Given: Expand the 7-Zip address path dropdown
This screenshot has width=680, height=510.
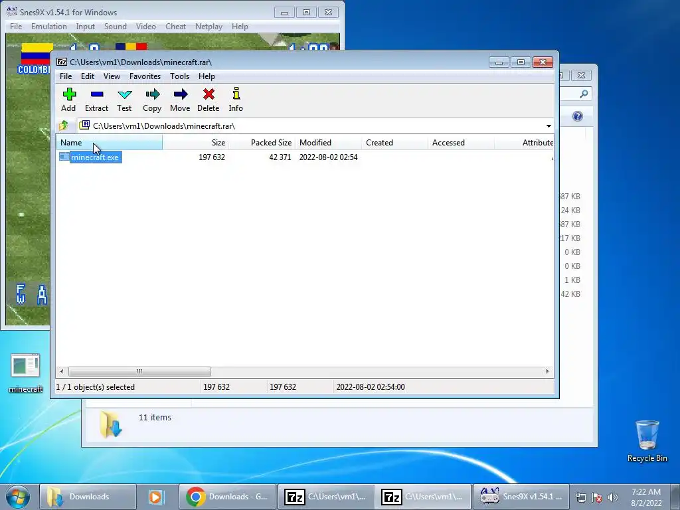Looking at the screenshot, I should click(549, 126).
